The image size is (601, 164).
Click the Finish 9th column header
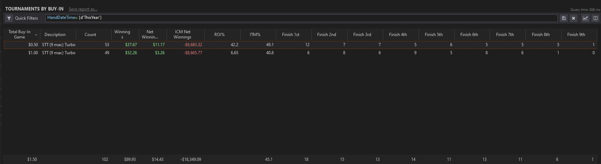(x=576, y=35)
